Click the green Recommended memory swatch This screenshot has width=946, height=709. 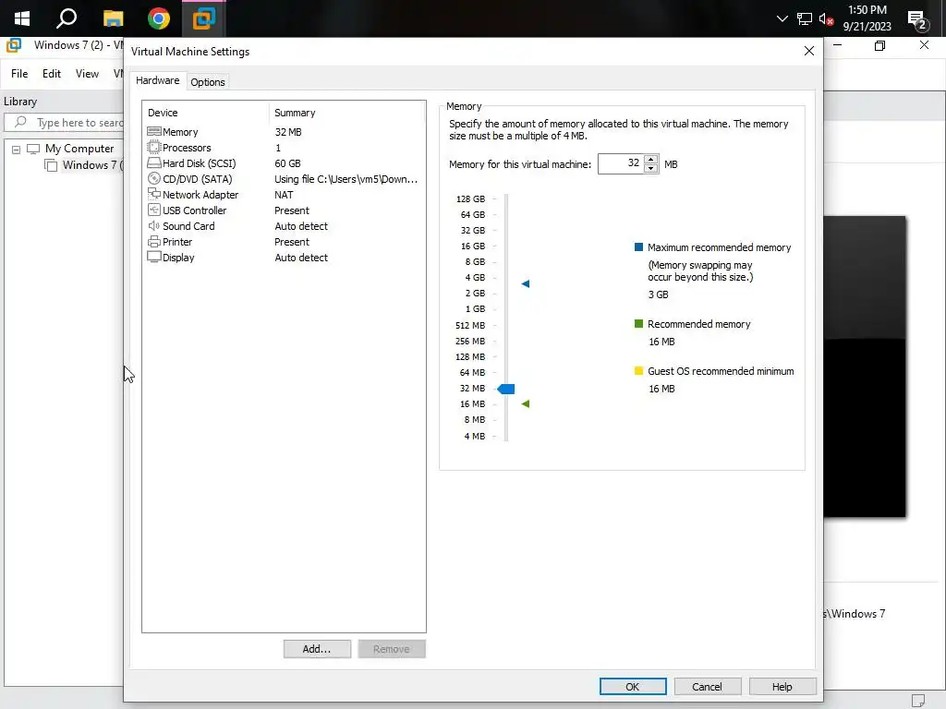pyautogui.click(x=638, y=324)
